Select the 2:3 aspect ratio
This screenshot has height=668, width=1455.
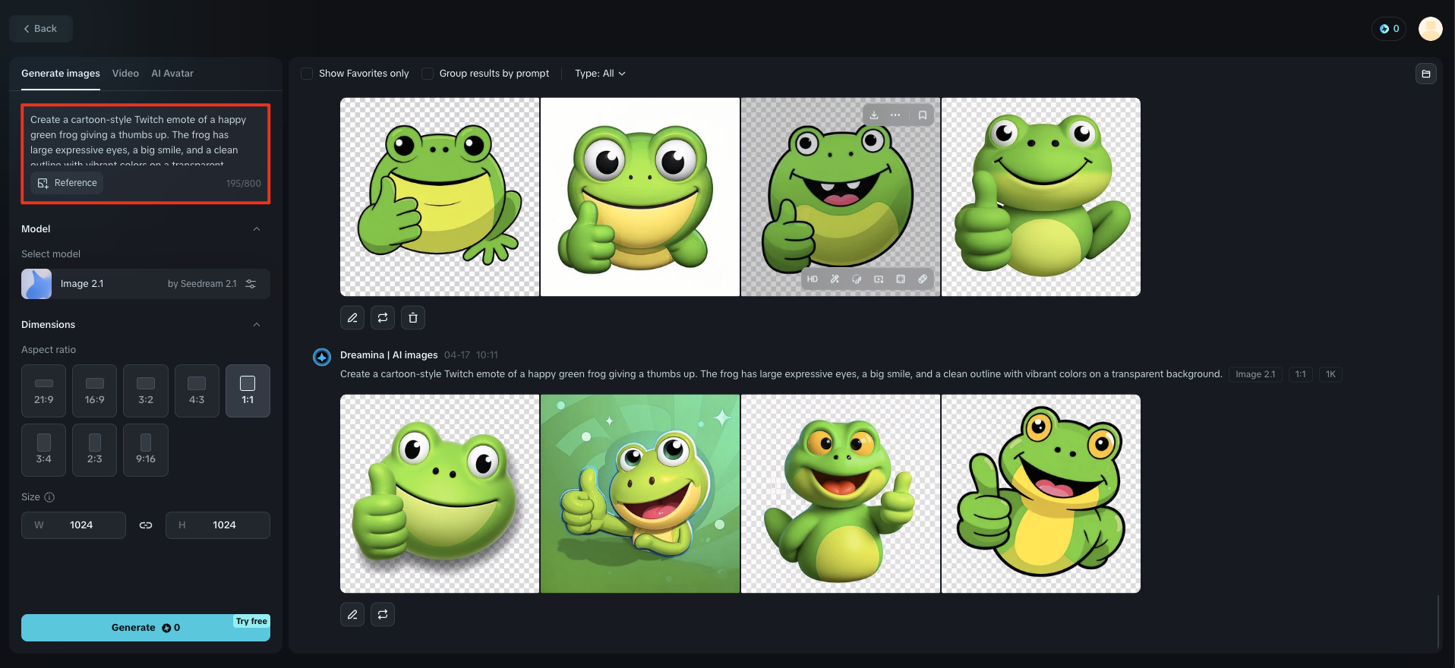(95, 450)
